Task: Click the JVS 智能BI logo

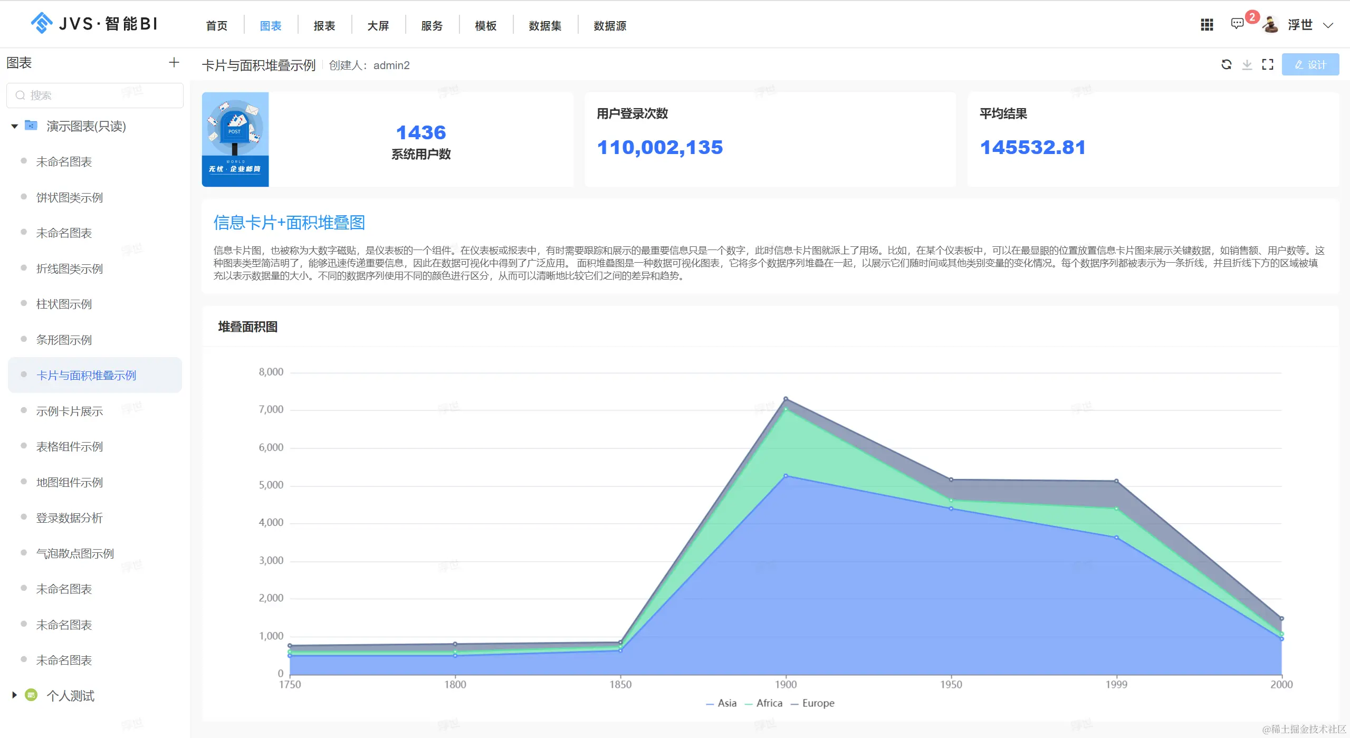Action: 94,24
